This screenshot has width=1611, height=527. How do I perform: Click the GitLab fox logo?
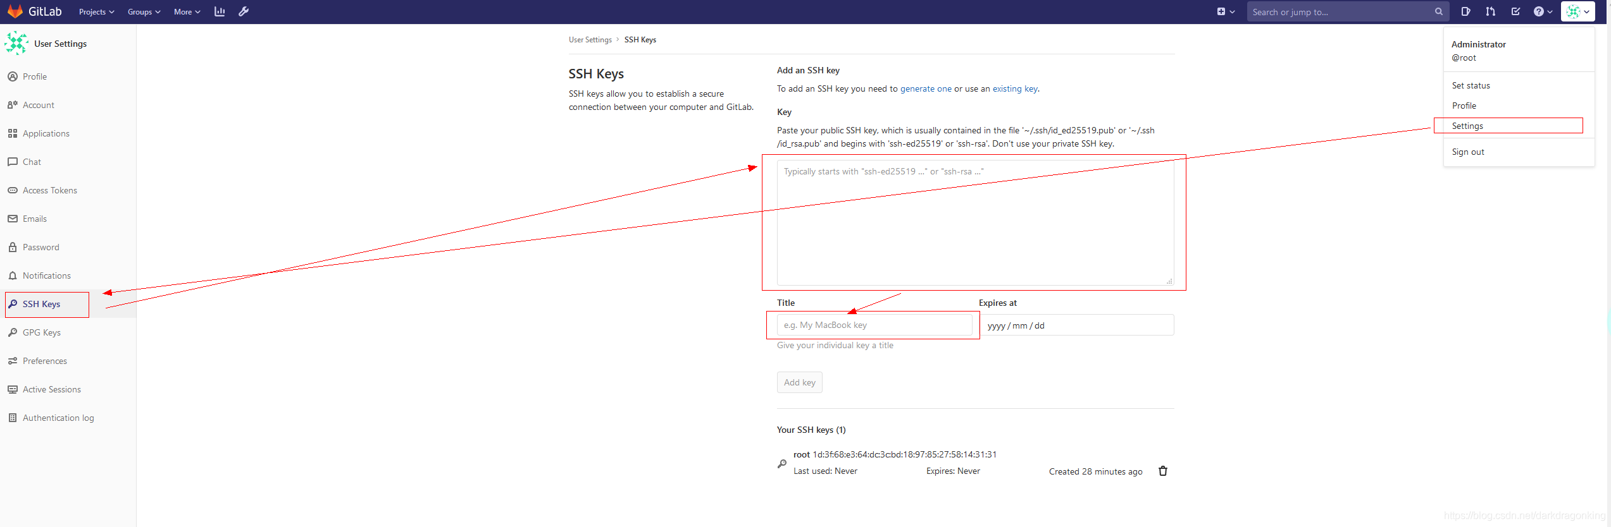(15, 11)
